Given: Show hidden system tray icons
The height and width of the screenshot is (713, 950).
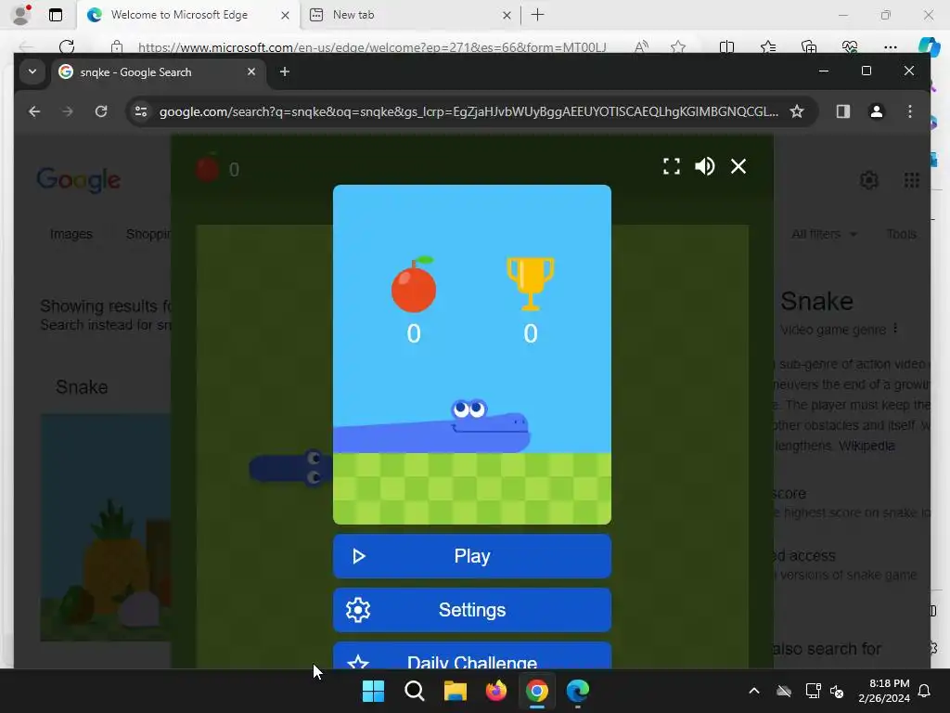Looking at the screenshot, I should [x=753, y=691].
